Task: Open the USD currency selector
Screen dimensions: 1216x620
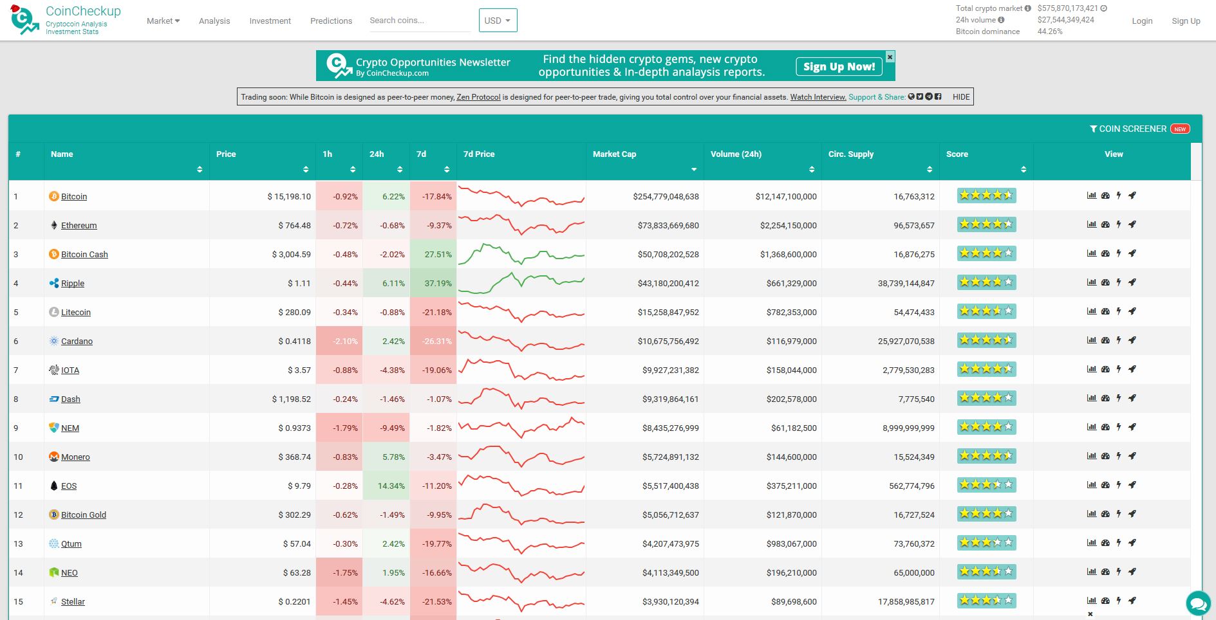Action: coord(498,21)
